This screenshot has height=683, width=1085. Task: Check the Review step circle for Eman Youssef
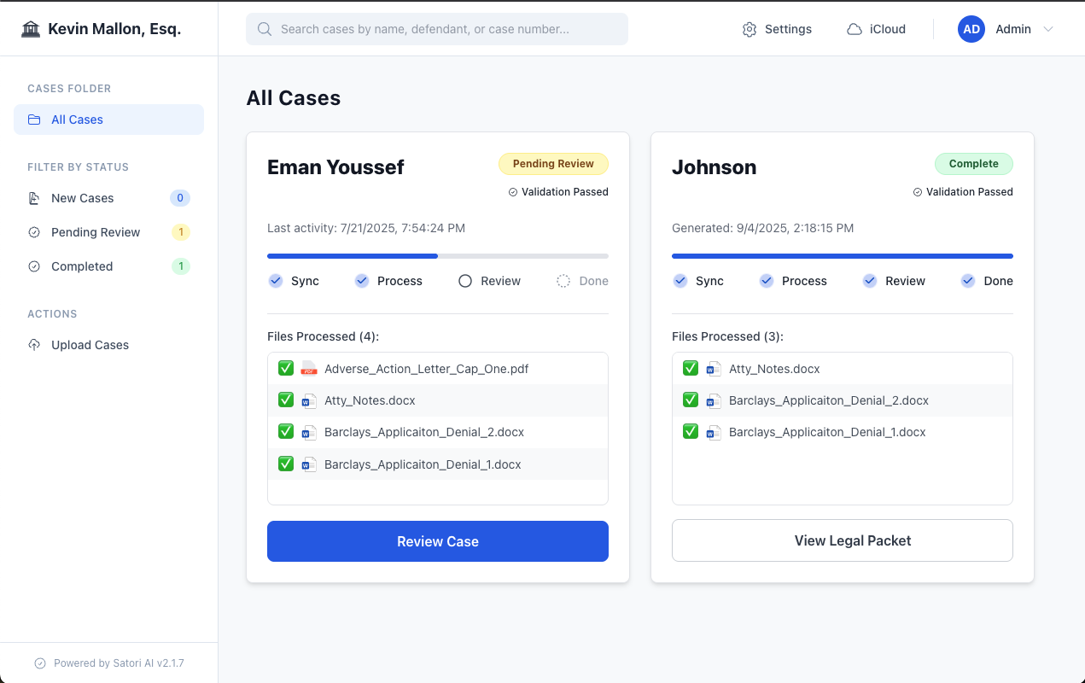[x=464, y=280]
